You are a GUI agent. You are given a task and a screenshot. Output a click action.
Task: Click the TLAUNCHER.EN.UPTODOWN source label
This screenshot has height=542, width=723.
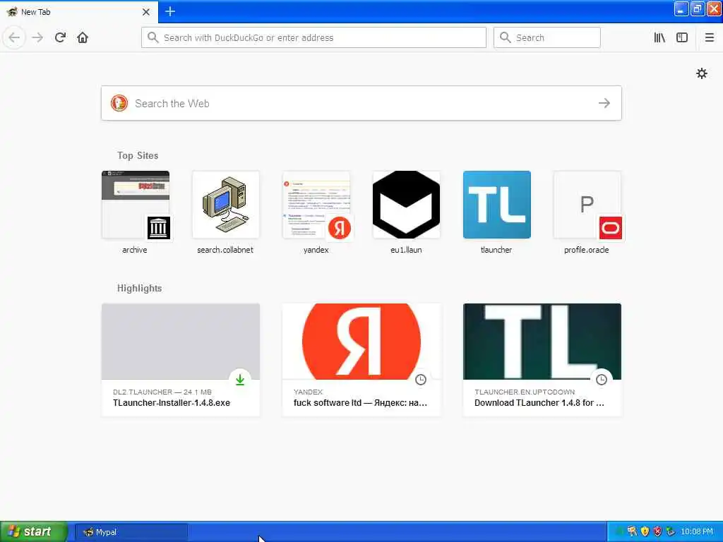(525, 392)
